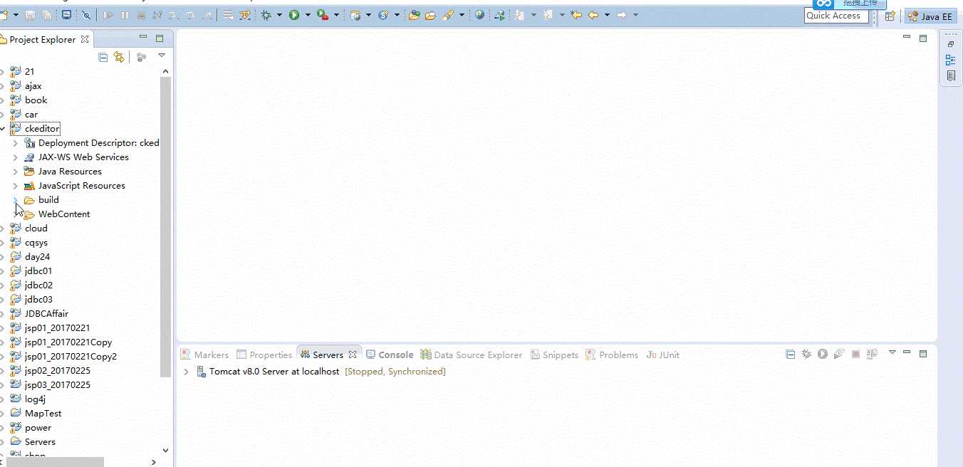
Task: Click the Save All toolbar icon
Action: tap(47, 15)
